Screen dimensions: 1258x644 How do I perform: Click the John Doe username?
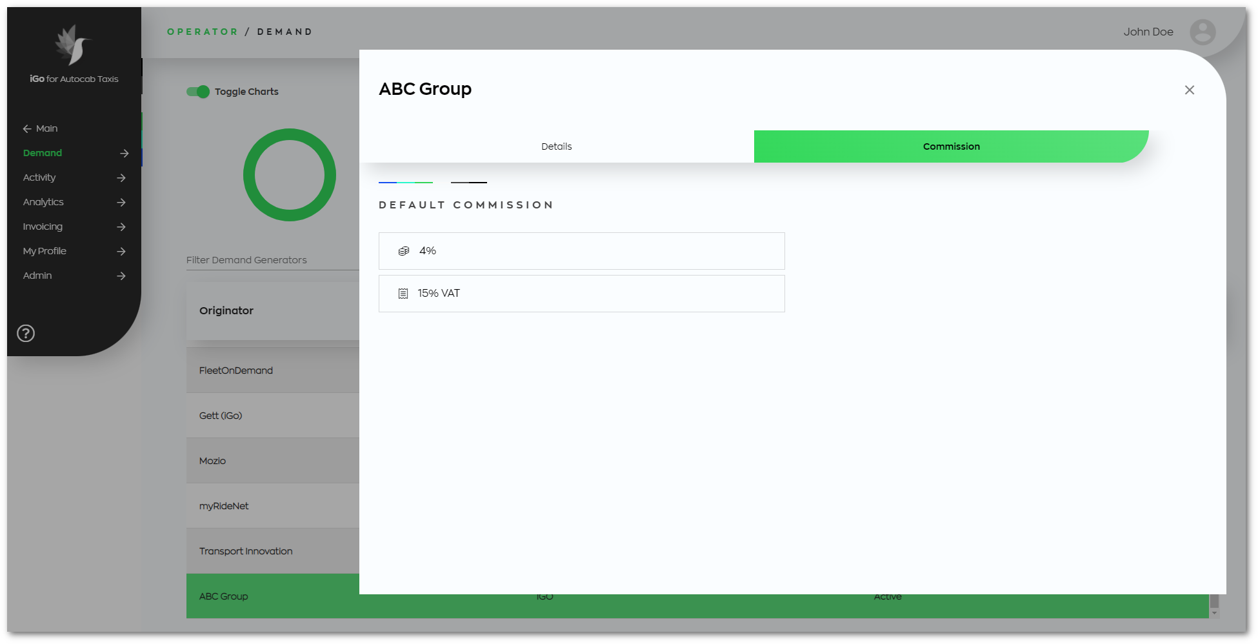pos(1148,32)
